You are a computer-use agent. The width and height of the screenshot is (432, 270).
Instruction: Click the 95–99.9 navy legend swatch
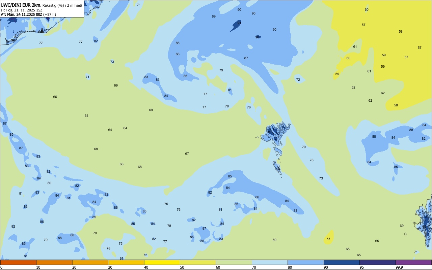378,262
